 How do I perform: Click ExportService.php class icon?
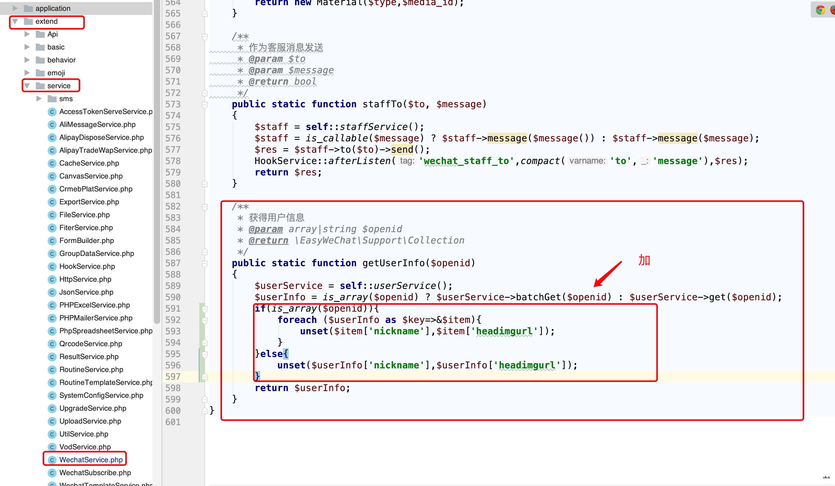tap(52, 202)
